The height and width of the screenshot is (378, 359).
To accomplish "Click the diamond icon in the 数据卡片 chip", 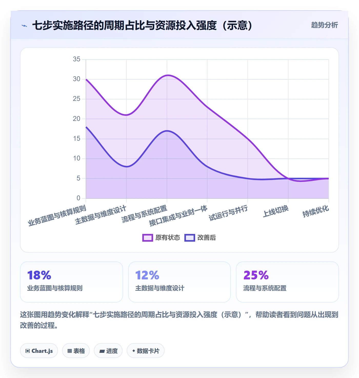I will 134,351.
